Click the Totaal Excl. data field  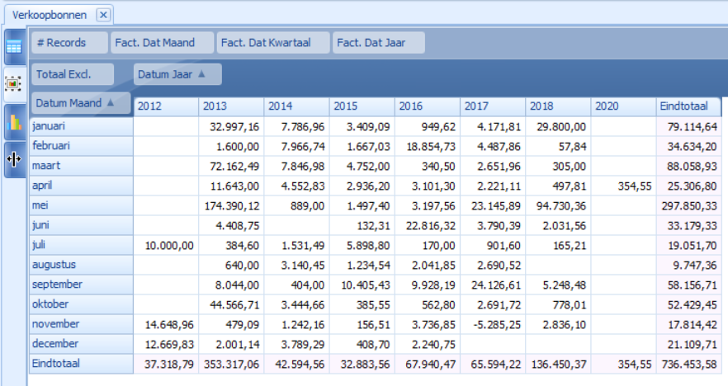tap(73, 74)
